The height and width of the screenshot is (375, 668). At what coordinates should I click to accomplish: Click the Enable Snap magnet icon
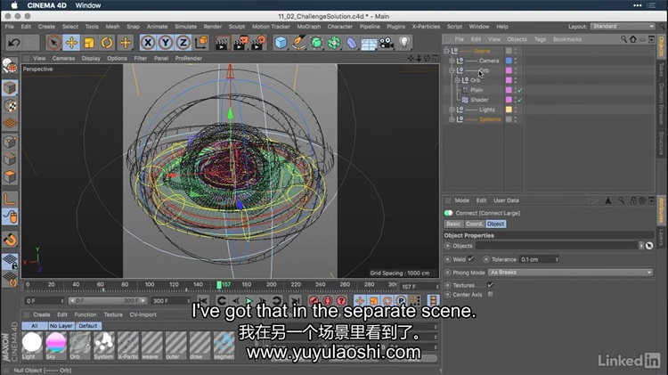[10, 240]
